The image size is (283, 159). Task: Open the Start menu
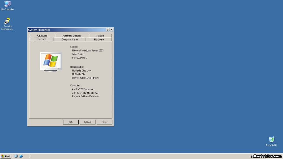click(6, 156)
